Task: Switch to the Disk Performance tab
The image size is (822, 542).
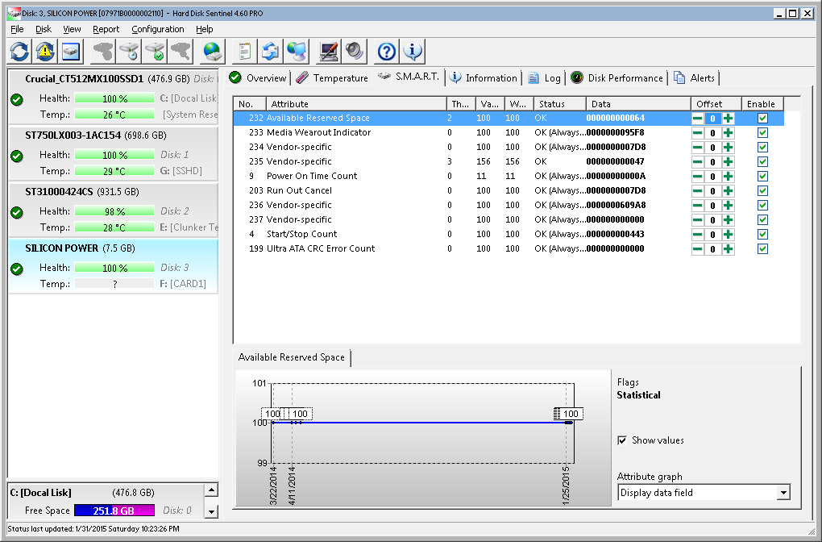Action: (617, 78)
